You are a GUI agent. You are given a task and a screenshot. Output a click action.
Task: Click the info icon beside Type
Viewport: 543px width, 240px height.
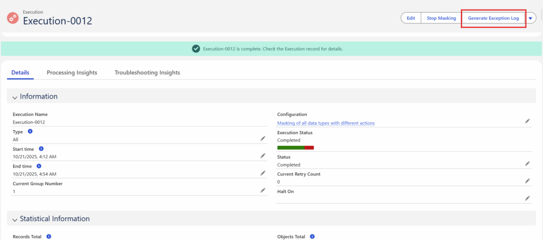30,131
